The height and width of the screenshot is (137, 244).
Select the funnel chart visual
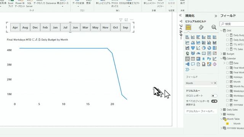[x=193, y=48]
